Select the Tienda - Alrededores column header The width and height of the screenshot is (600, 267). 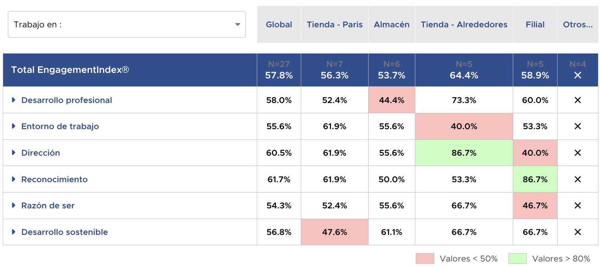tap(464, 25)
